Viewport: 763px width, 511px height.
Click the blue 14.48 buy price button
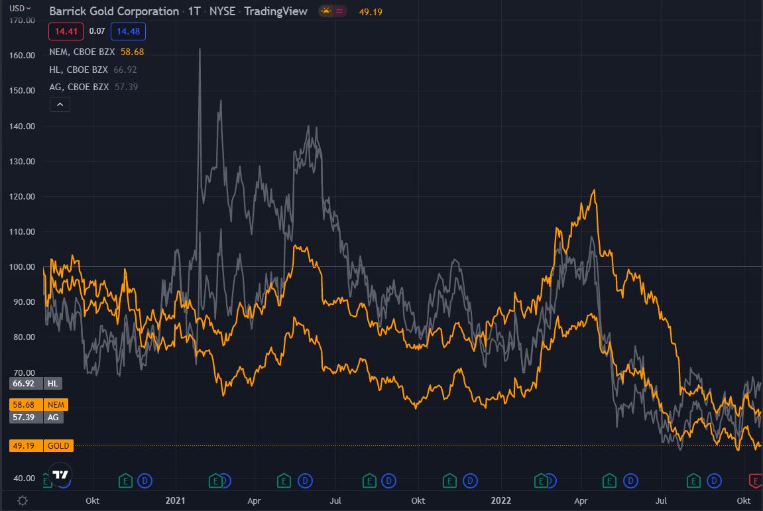pos(128,31)
